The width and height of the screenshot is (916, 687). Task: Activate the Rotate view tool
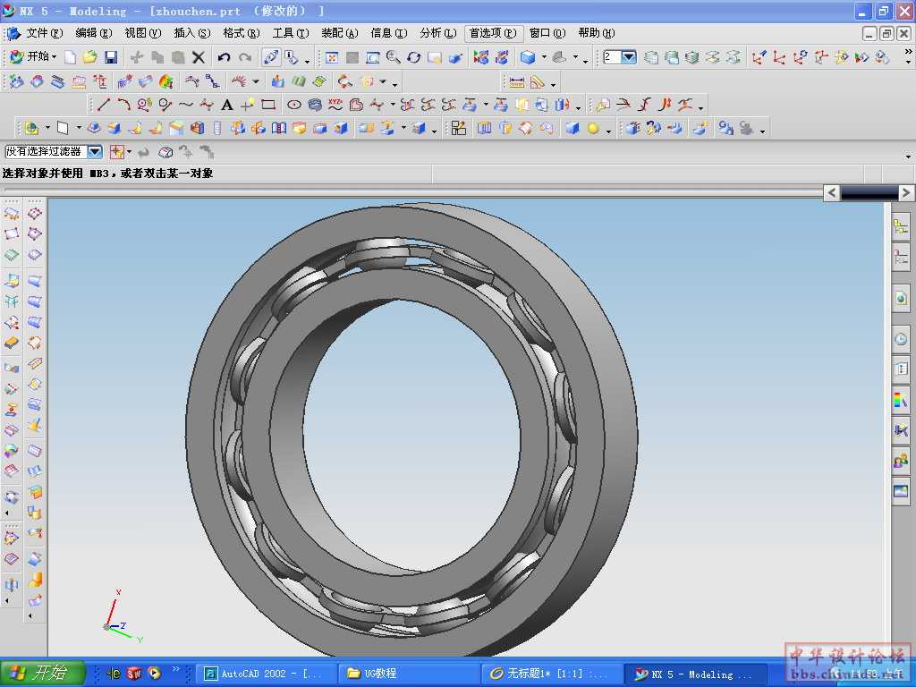point(414,57)
